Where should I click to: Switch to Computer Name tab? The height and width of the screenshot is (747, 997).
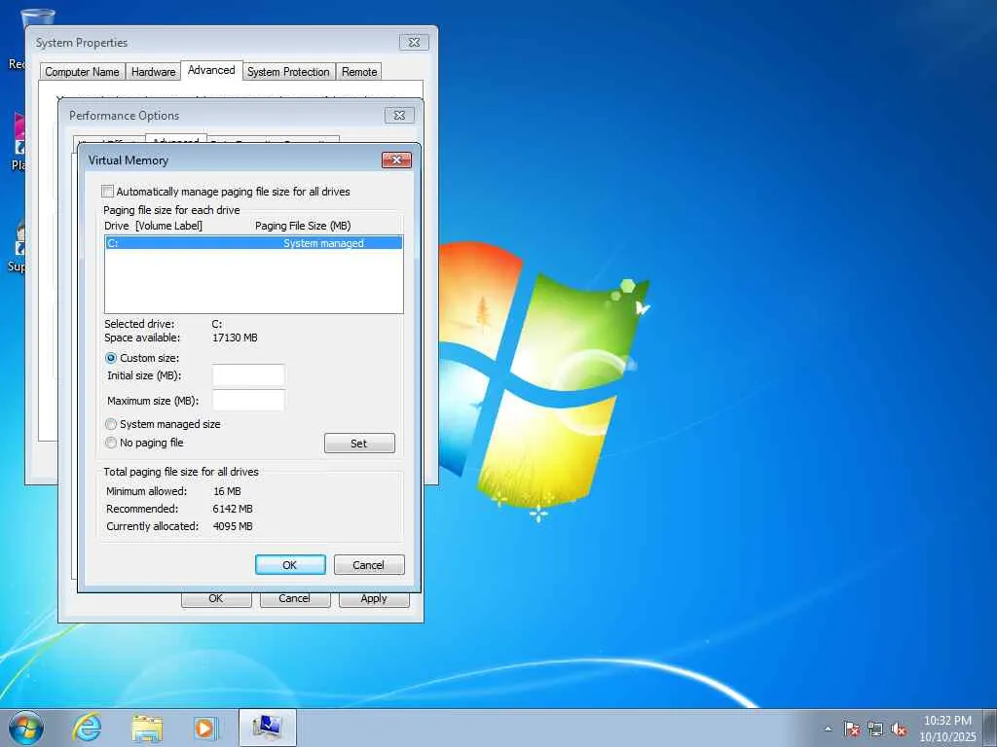(x=82, y=72)
